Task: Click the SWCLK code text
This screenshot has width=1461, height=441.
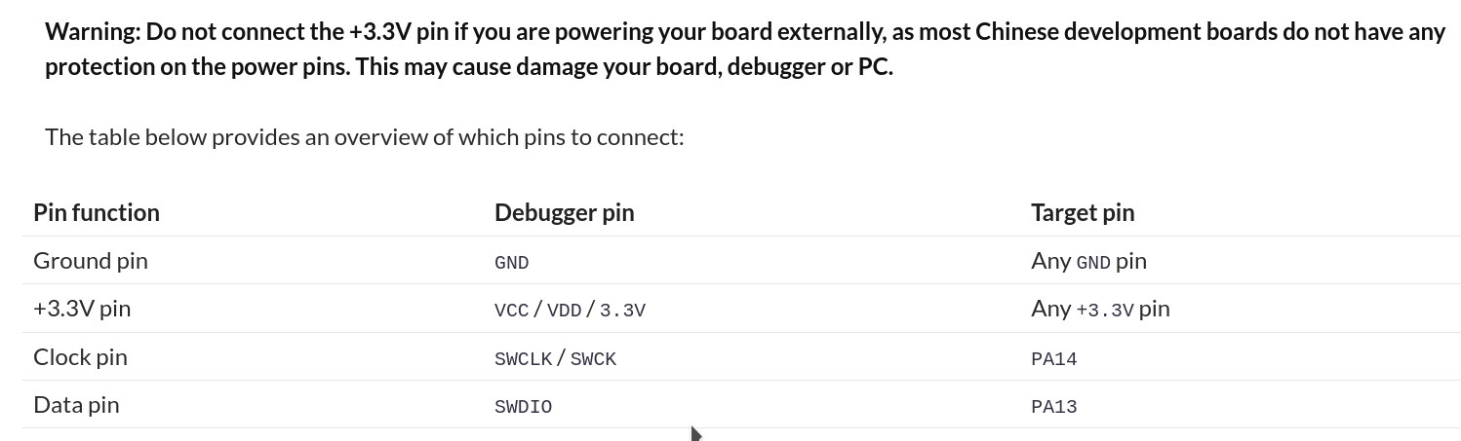Action: [x=523, y=359]
